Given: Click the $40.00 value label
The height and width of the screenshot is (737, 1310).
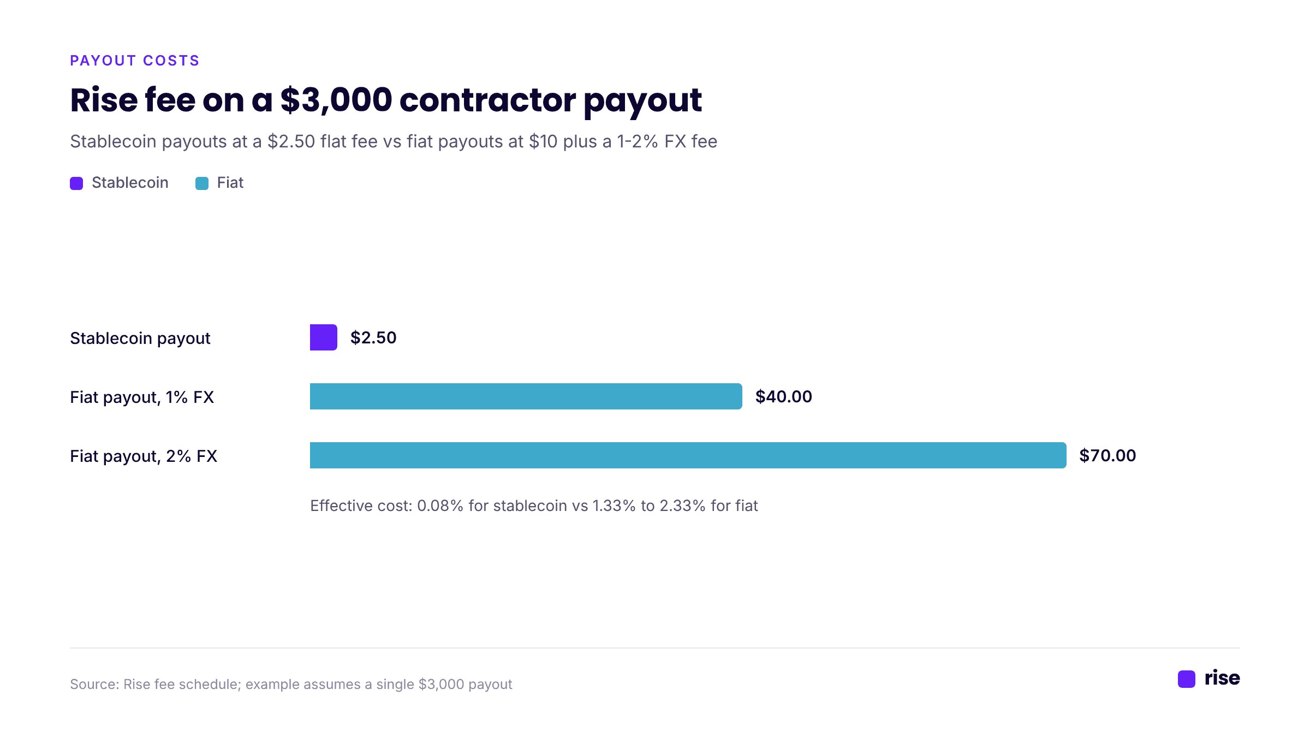Looking at the screenshot, I should tap(784, 396).
